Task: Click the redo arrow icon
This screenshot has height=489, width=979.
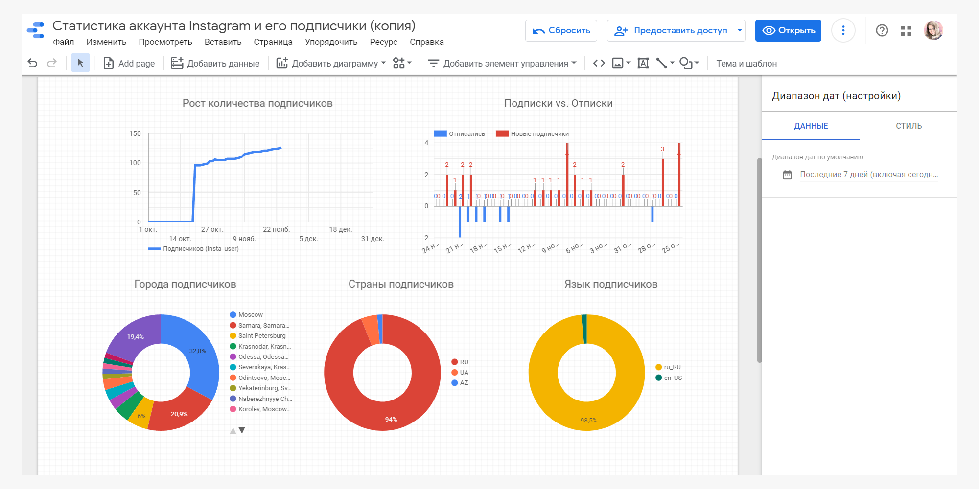Action: click(51, 63)
